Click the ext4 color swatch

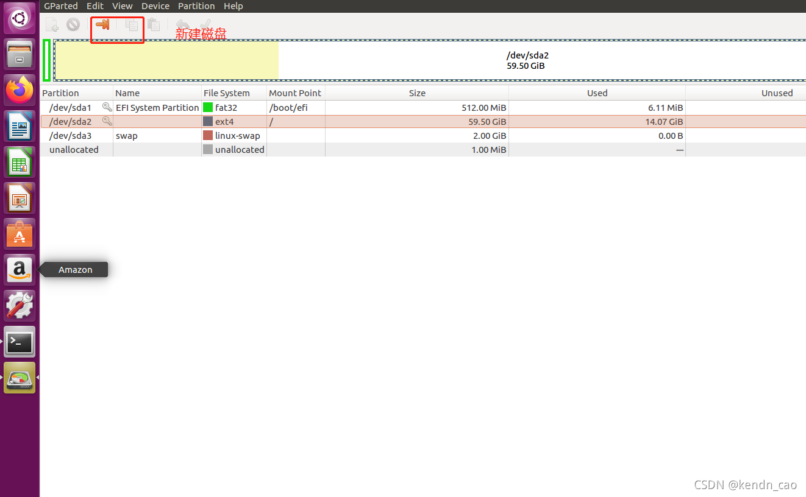pos(208,121)
